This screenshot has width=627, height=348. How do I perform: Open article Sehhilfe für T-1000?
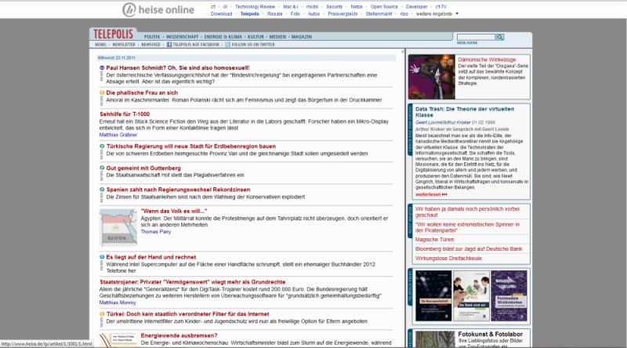125,114
